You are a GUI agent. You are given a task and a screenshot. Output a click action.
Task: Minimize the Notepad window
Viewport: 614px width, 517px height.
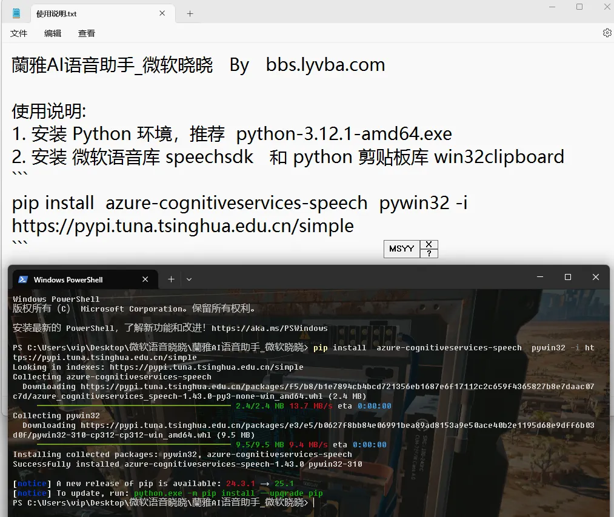tap(552, 7)
